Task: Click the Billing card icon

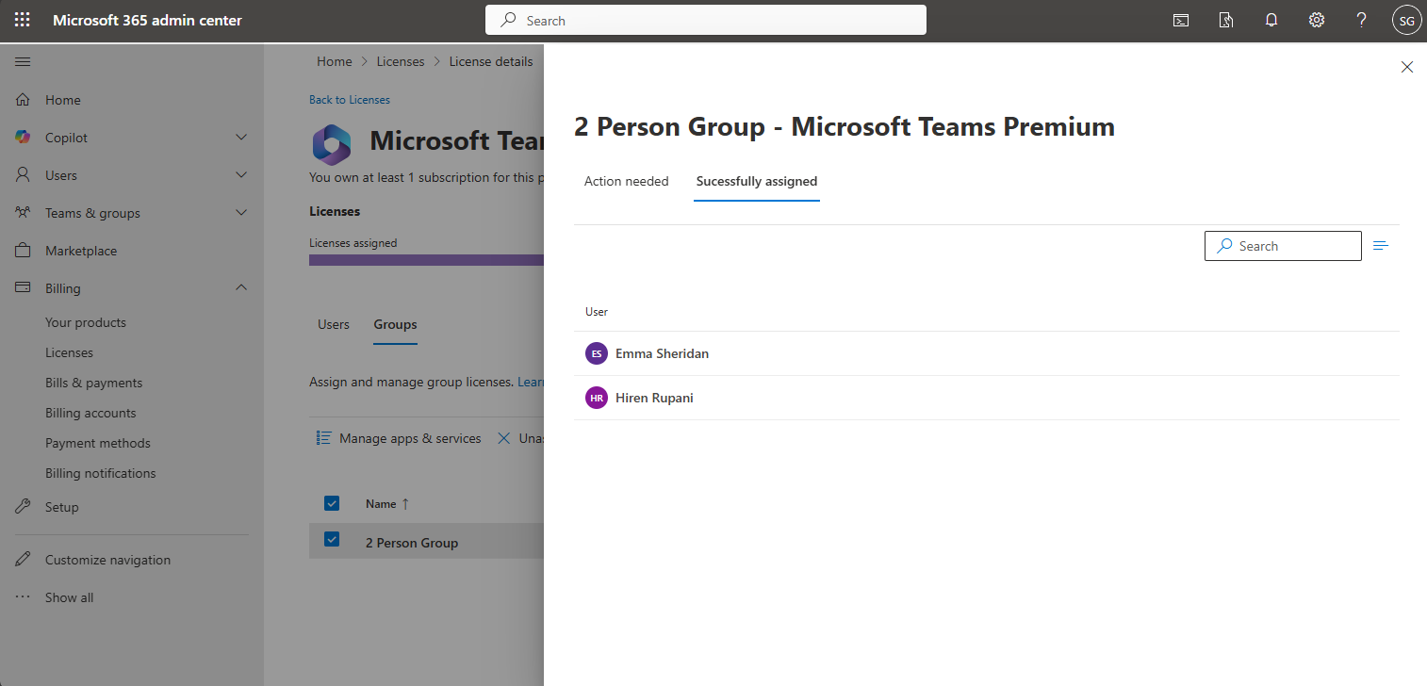Action: 24,288
